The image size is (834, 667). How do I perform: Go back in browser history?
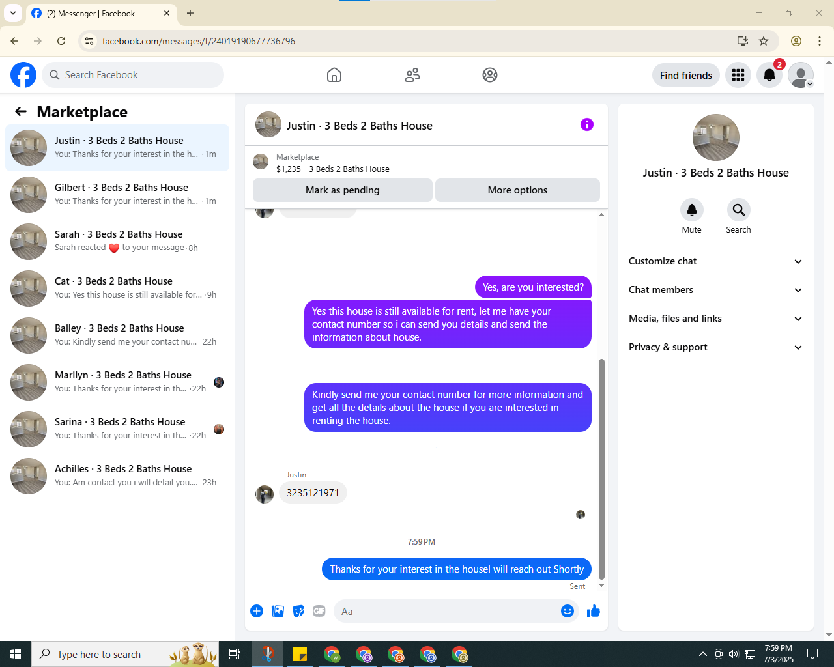click(x=14, y=41)
